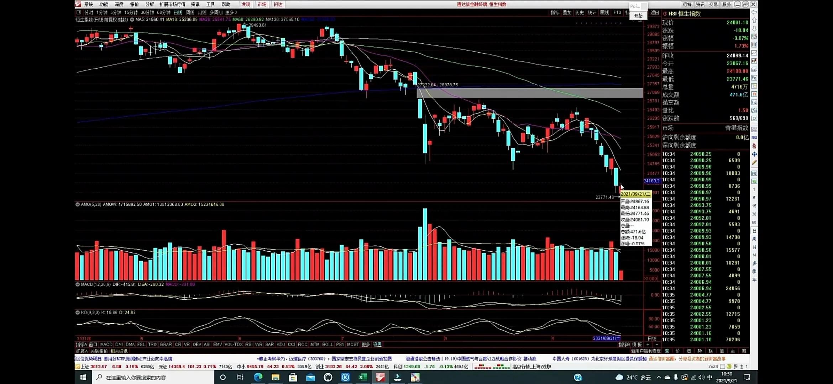
Task: Switch to the 周线 weekly chart tab
Action: (x=190, y=12)
